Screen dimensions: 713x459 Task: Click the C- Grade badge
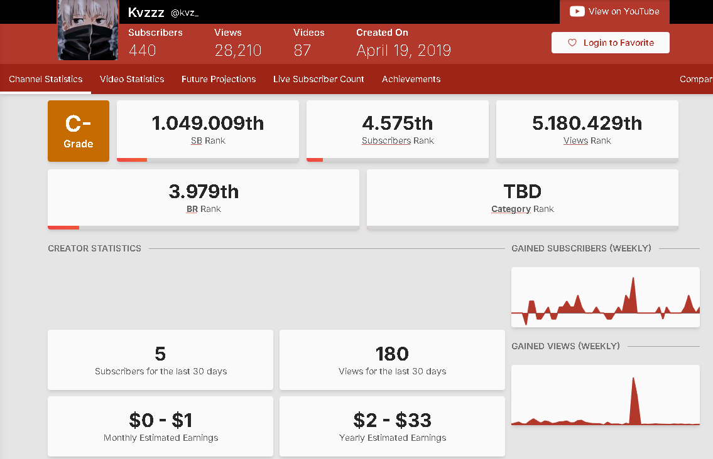79,131
